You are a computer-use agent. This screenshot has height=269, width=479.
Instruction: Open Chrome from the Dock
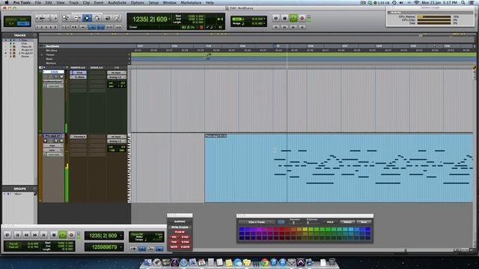[x=264, y=262]
